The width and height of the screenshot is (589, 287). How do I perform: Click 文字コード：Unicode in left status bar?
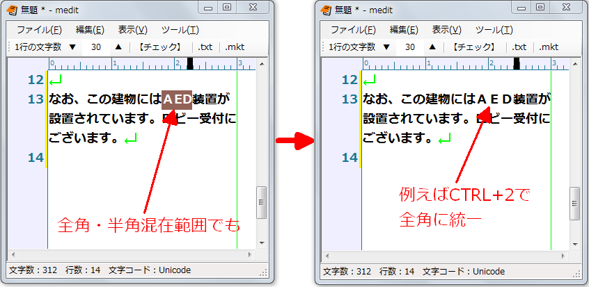150,270
